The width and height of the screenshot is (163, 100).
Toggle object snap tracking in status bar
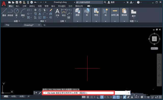(114, 97)
